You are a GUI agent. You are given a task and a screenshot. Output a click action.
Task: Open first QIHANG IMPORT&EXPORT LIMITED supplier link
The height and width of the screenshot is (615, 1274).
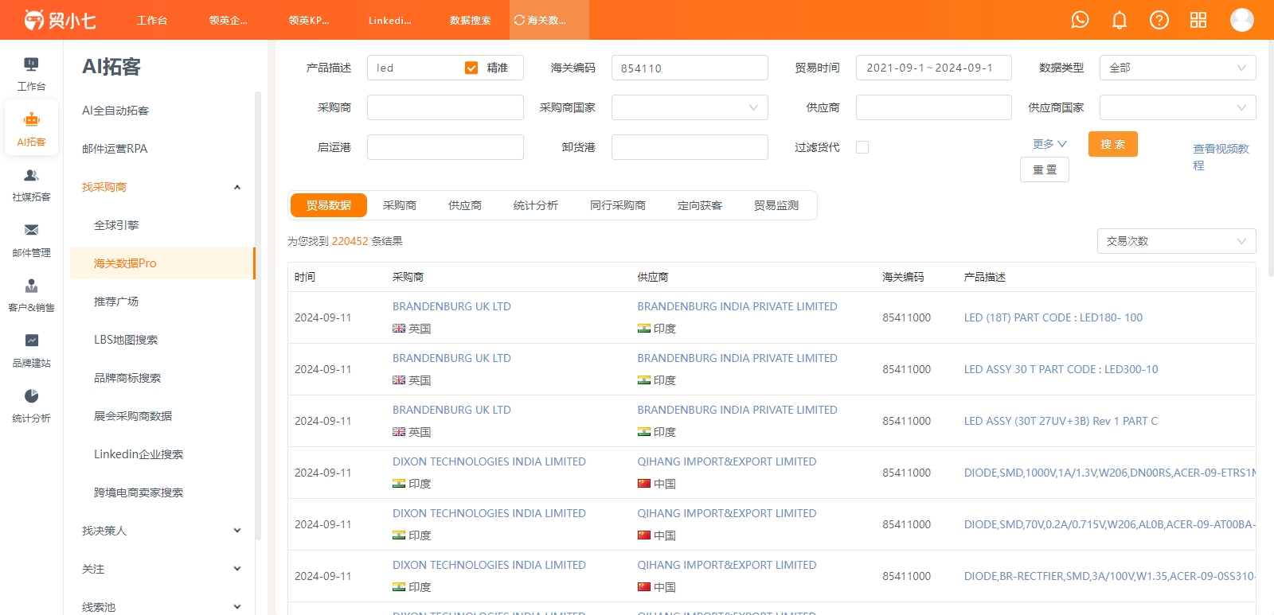click(726, 461)
